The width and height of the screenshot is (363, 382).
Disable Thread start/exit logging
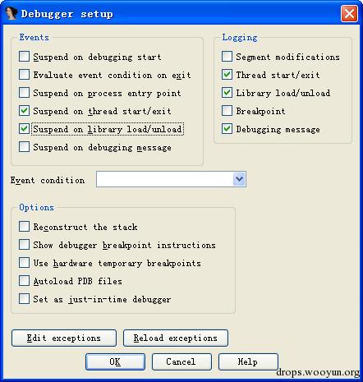(227, 75)
